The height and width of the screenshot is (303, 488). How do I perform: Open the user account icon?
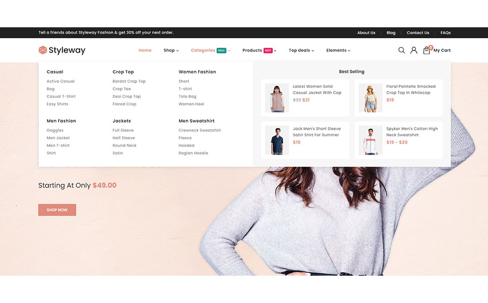coord(414,50)
